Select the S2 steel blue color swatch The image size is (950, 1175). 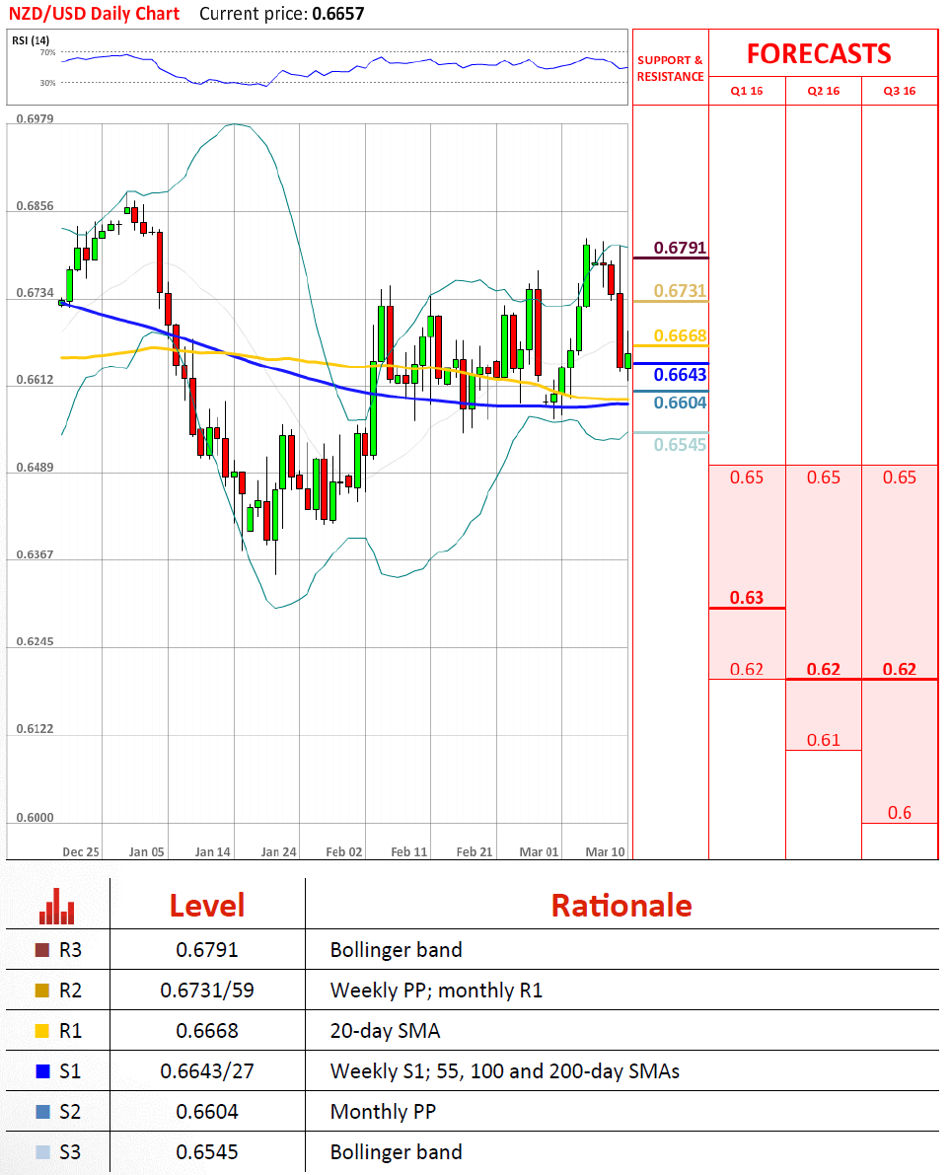(42, 1111)
